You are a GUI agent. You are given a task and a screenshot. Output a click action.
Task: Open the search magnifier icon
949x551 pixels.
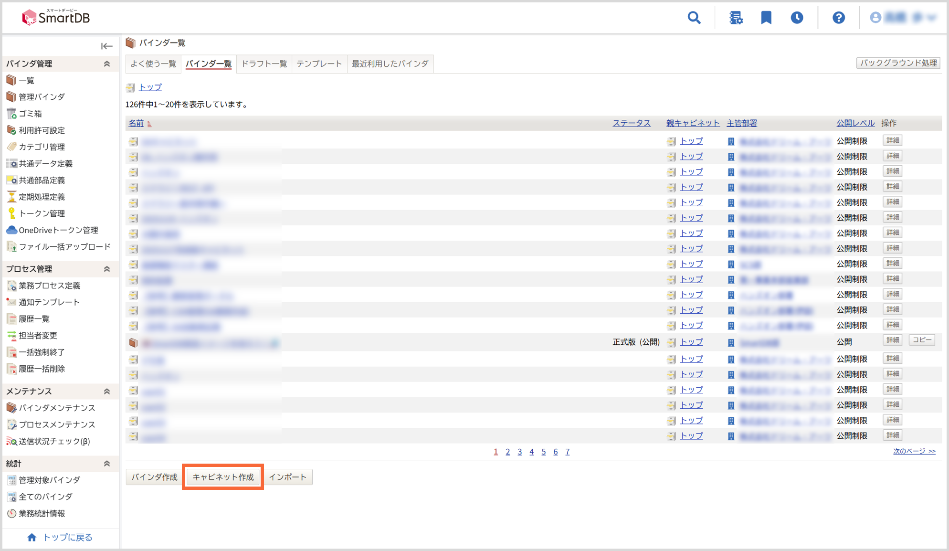pyautogui.click(x=694, y=18)
